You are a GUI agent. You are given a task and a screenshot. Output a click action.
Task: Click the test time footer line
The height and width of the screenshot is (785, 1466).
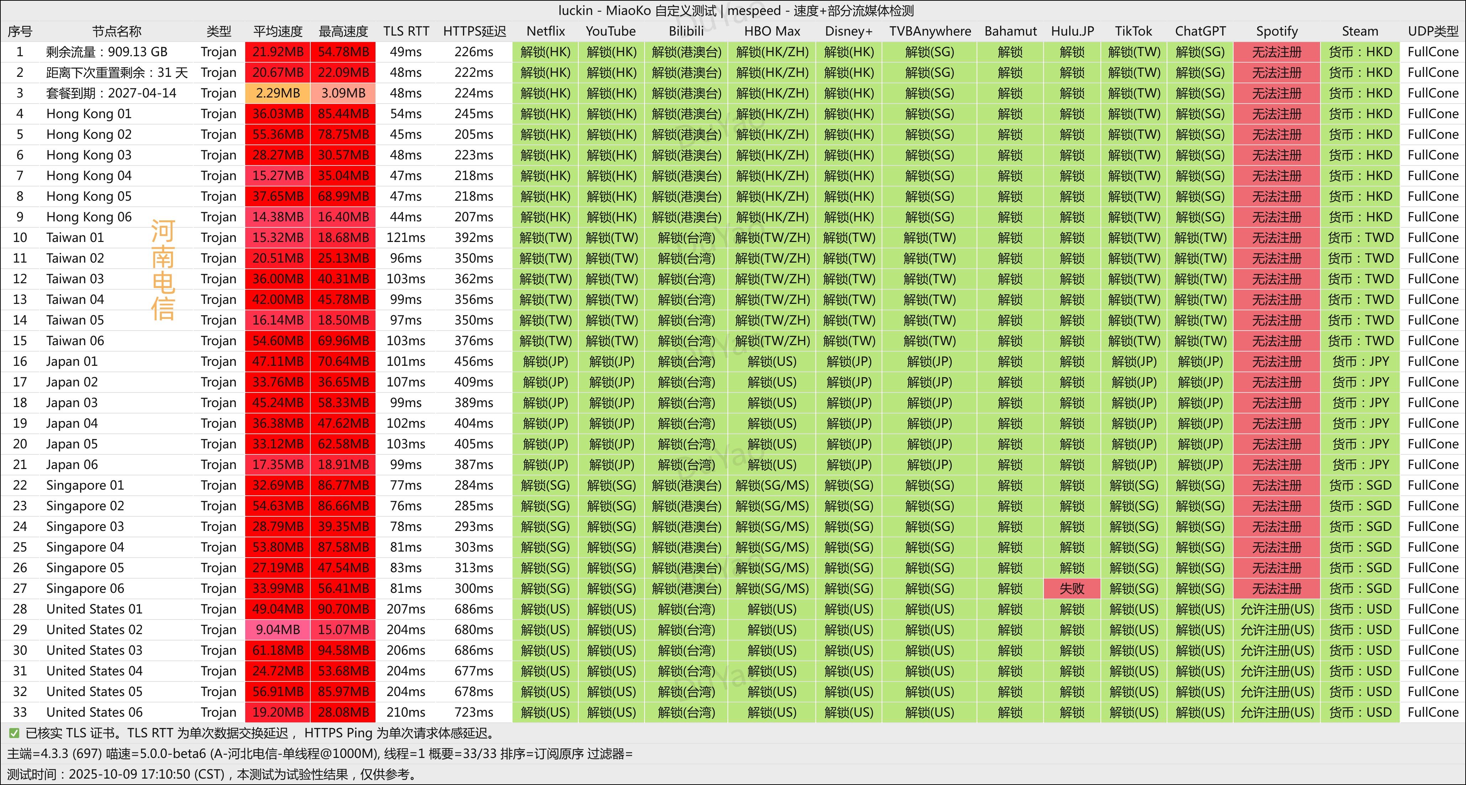(x=212, y=774)
